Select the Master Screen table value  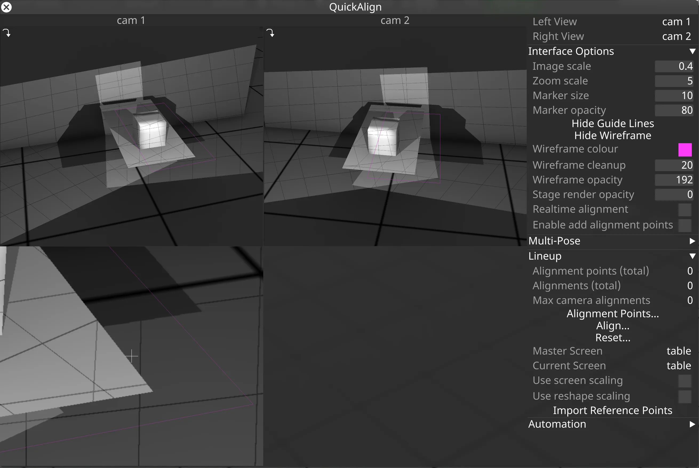(678, 351)
